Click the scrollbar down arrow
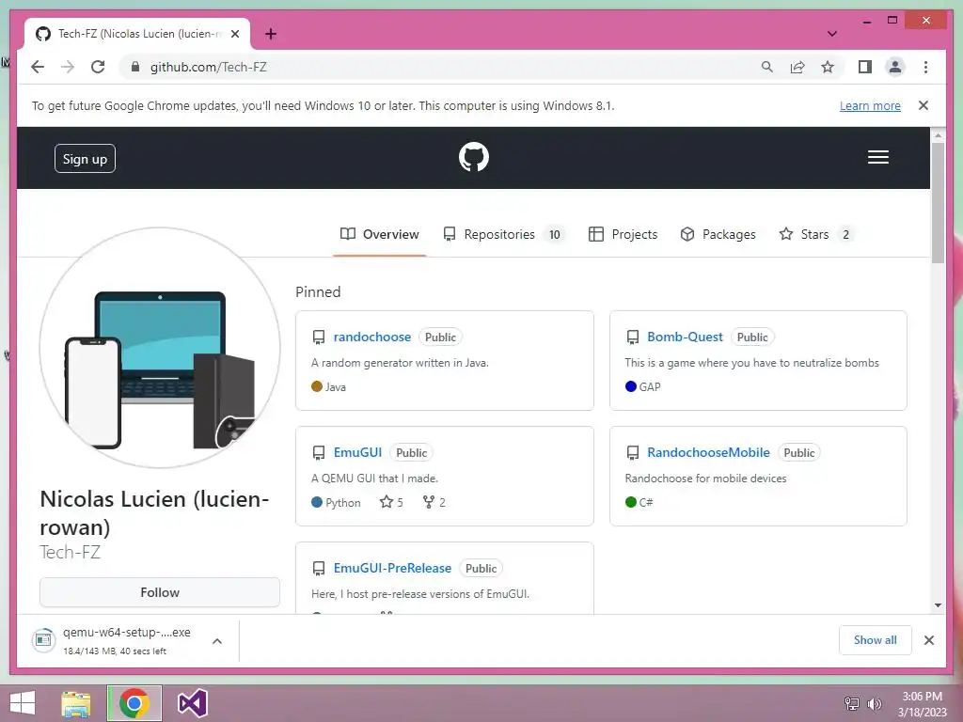 click(x=938, y=605)
